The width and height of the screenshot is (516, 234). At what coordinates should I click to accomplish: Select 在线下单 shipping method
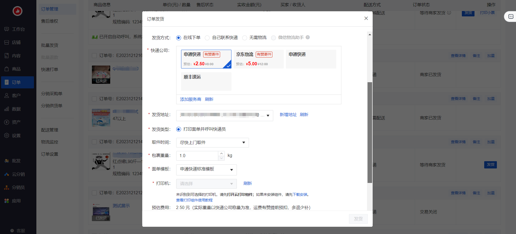178,38
